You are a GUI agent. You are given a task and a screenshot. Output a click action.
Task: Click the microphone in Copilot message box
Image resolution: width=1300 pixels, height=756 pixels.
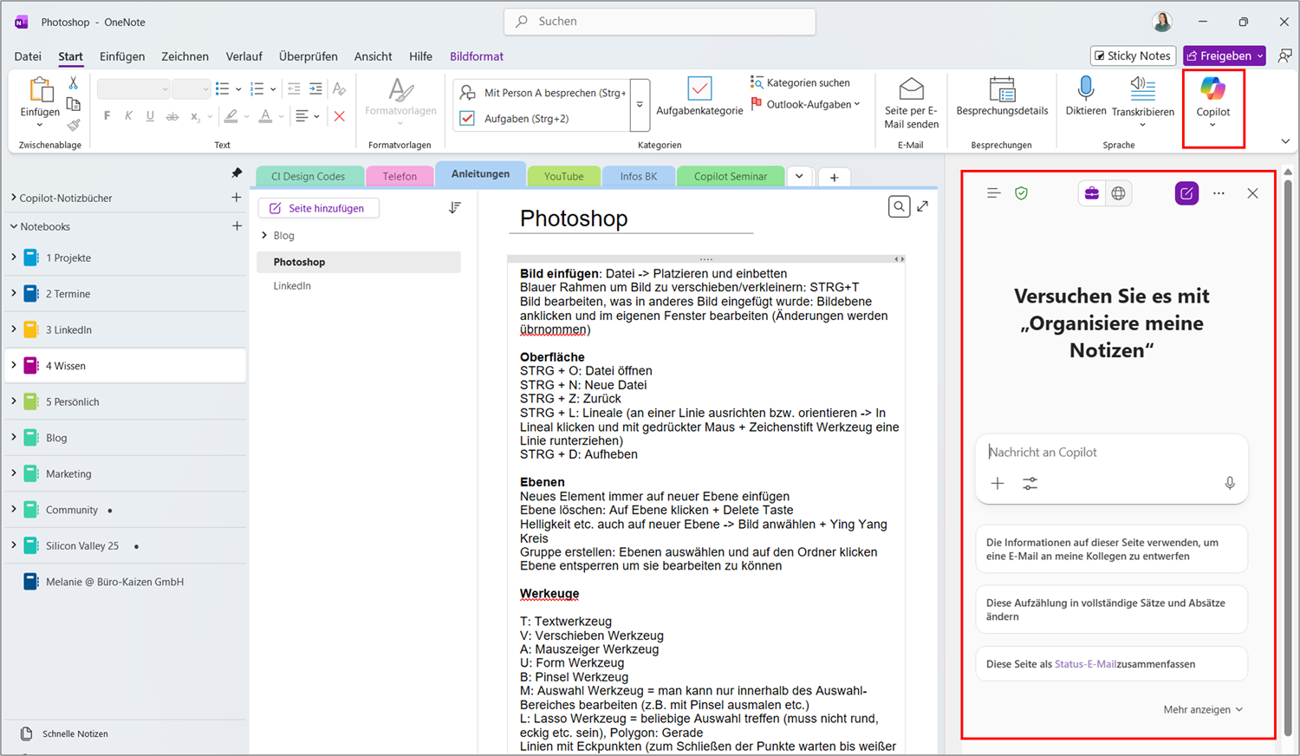[1229, 484]
